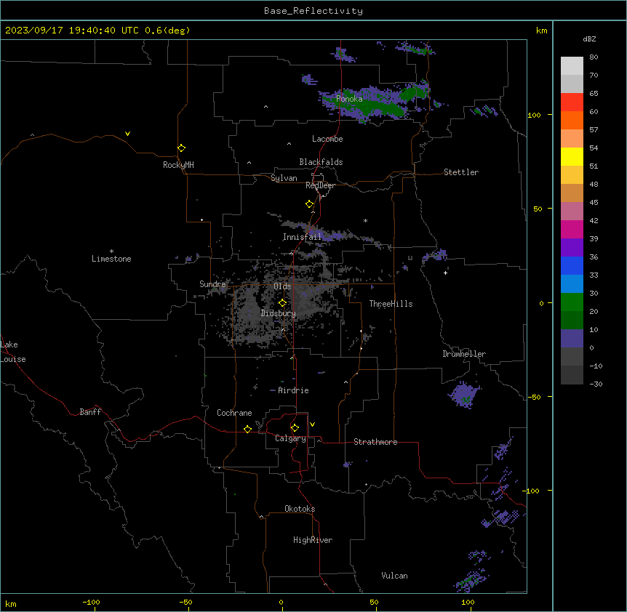The height and width of the screenshot is (612, 627).
Task: Select the Drumheller label
Action: click(464, 354)
